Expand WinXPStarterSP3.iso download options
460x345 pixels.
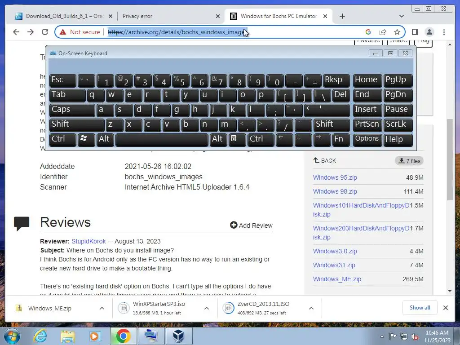pyautogui.click(x=207, y=308)
